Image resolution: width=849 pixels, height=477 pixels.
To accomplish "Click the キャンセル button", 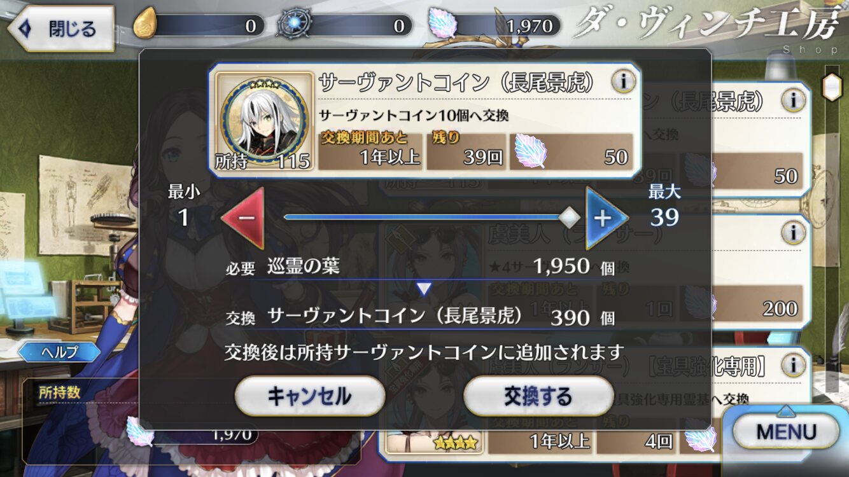I will [x=310, y=396].
